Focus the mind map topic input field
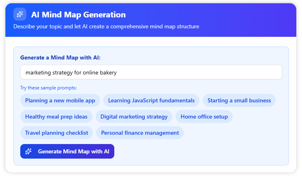The image size is (302, 176). pyautogui.click(x=151, y=72)
